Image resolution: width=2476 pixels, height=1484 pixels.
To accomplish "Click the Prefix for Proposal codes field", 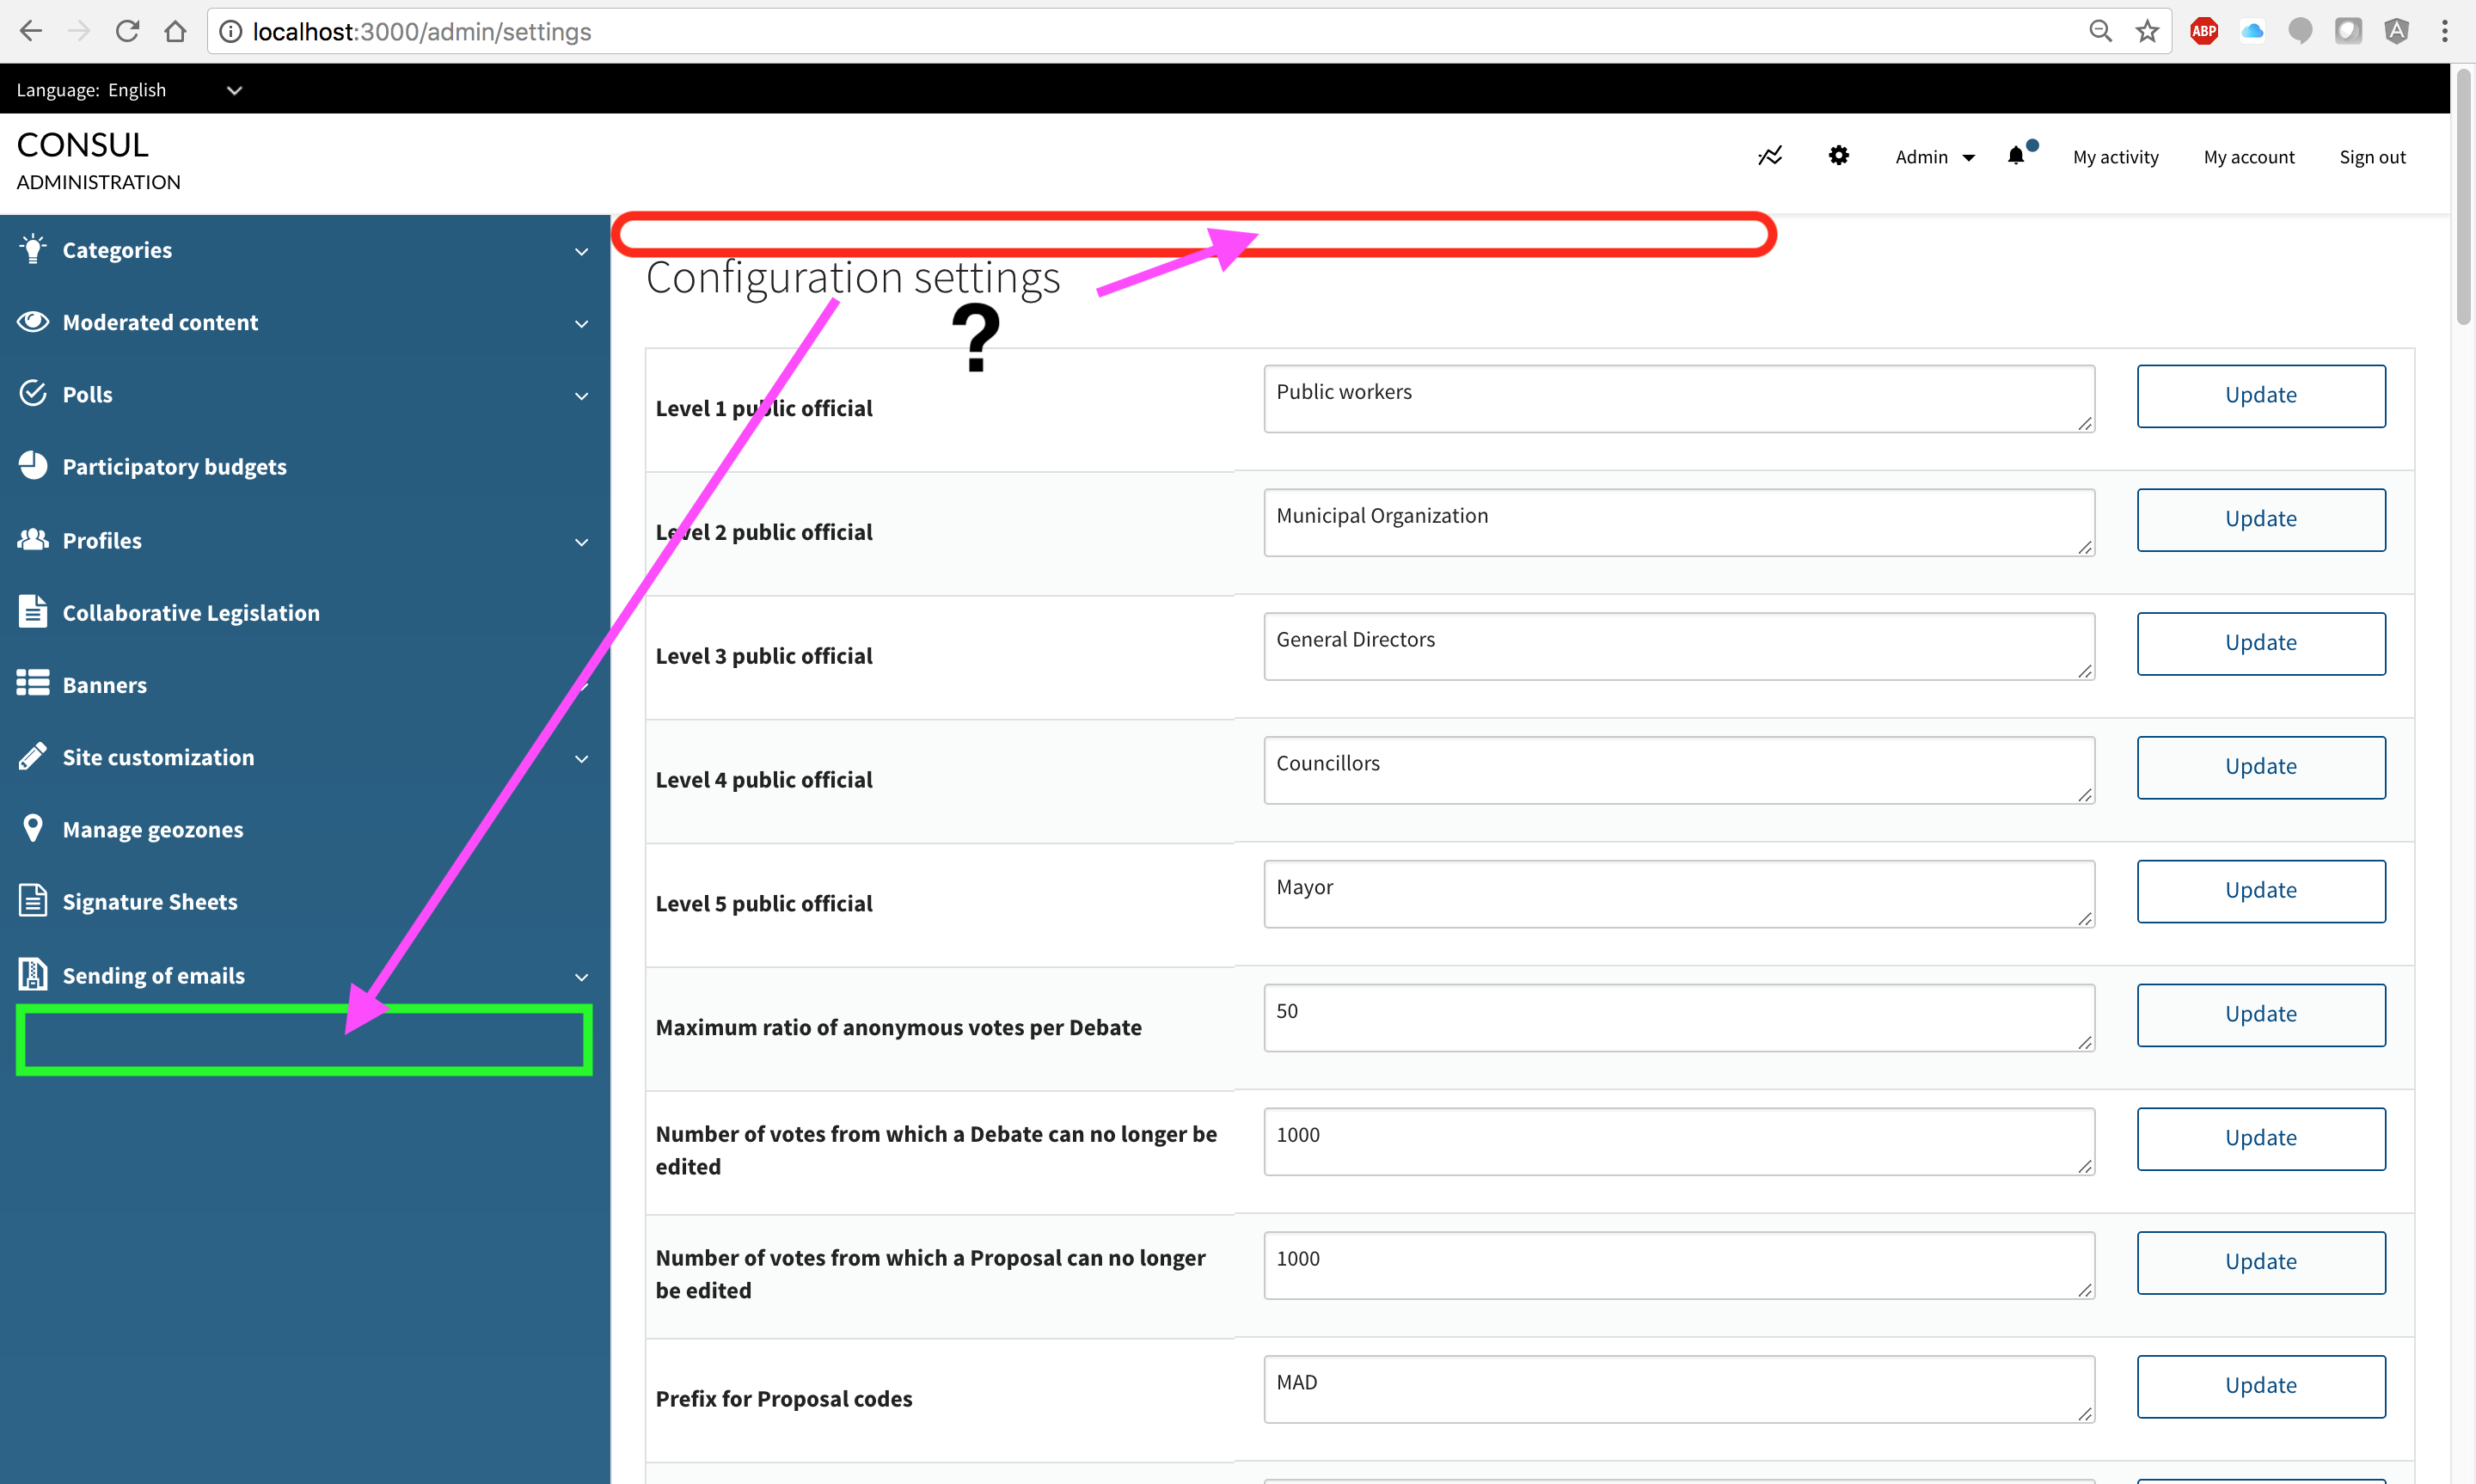I will [1677, 1389].
